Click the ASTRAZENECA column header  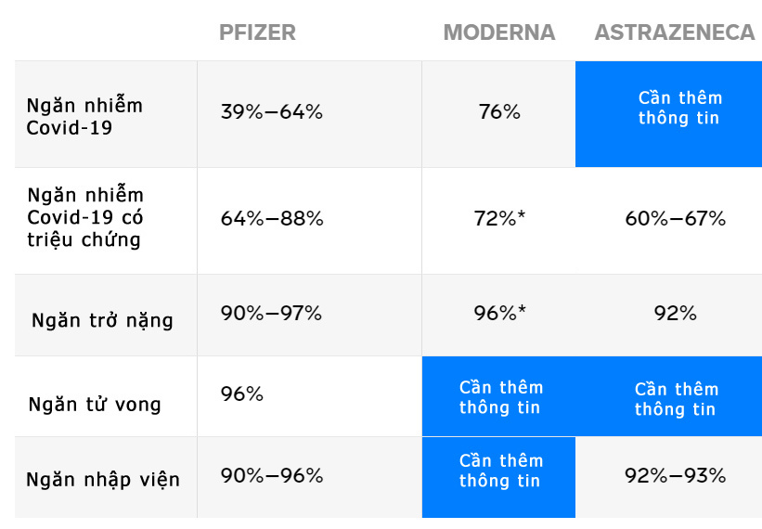[674, 32]
